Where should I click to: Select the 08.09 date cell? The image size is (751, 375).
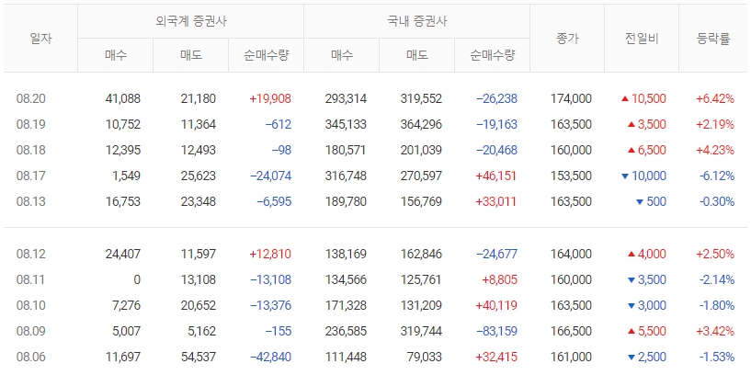coord(30,331)
